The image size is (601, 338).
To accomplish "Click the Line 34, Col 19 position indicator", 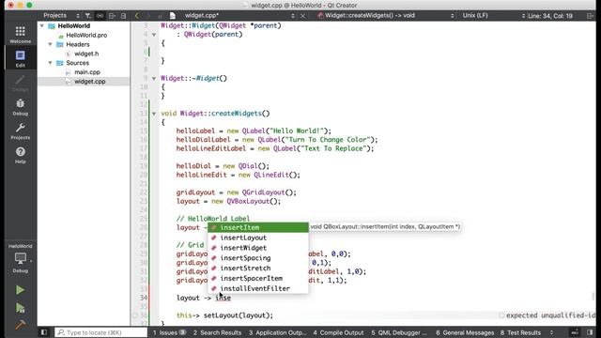I will 550,16.
